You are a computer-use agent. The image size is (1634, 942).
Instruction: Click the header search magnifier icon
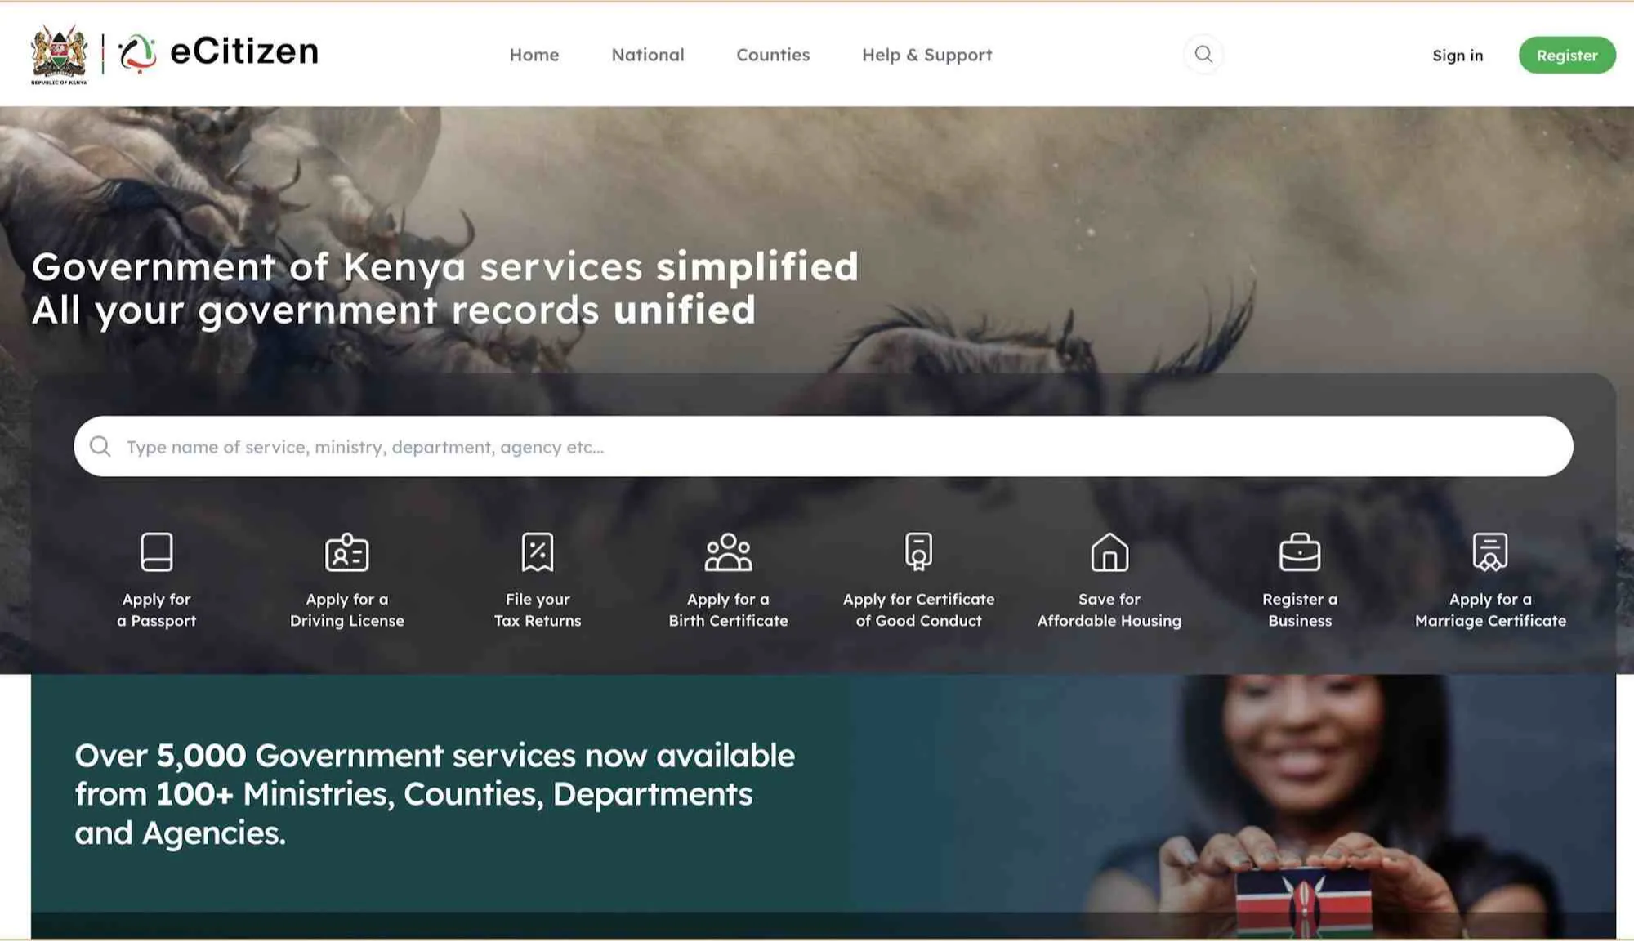(x=1203, y=55)
